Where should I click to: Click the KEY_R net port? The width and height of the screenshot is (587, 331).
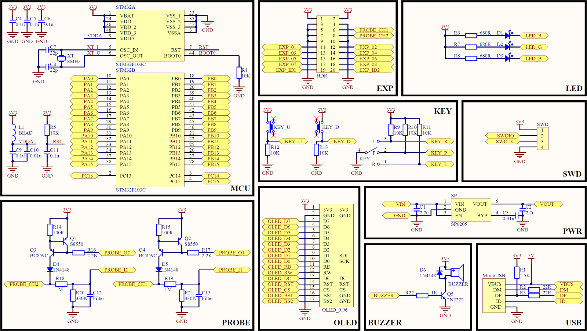440,141
